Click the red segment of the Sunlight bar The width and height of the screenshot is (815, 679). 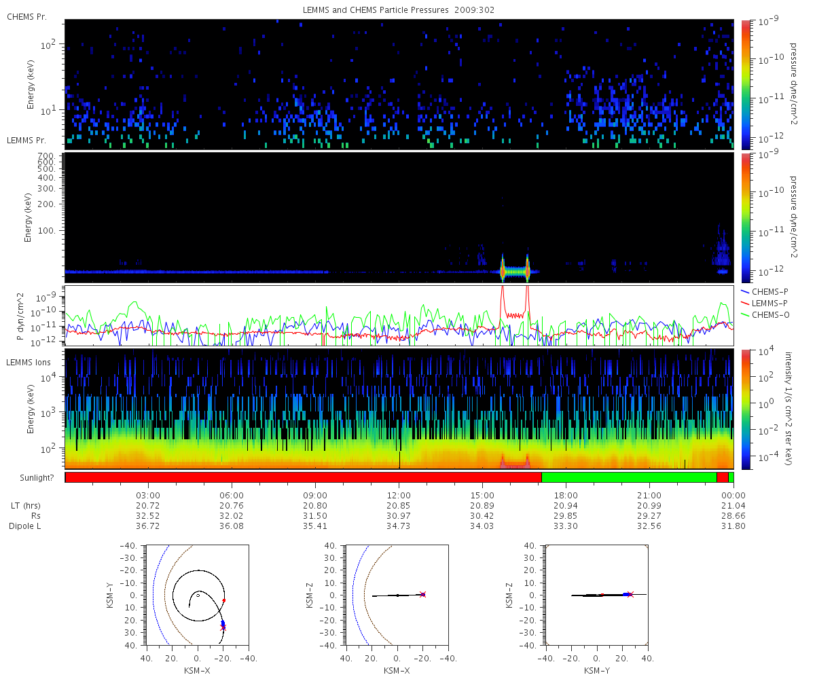point(303,477)
